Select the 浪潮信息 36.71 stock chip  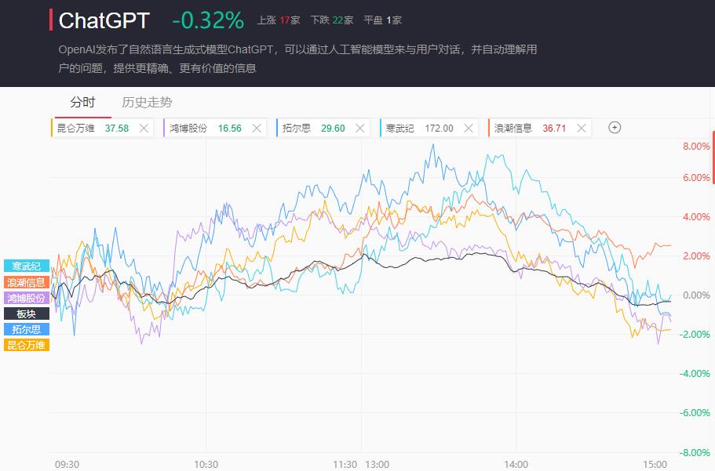click(539, 128)
